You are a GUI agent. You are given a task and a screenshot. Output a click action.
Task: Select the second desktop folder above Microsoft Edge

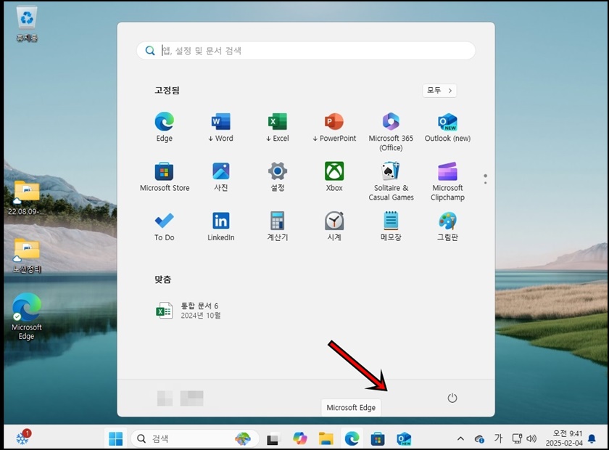pyautogui.click(x=26, y=255)
